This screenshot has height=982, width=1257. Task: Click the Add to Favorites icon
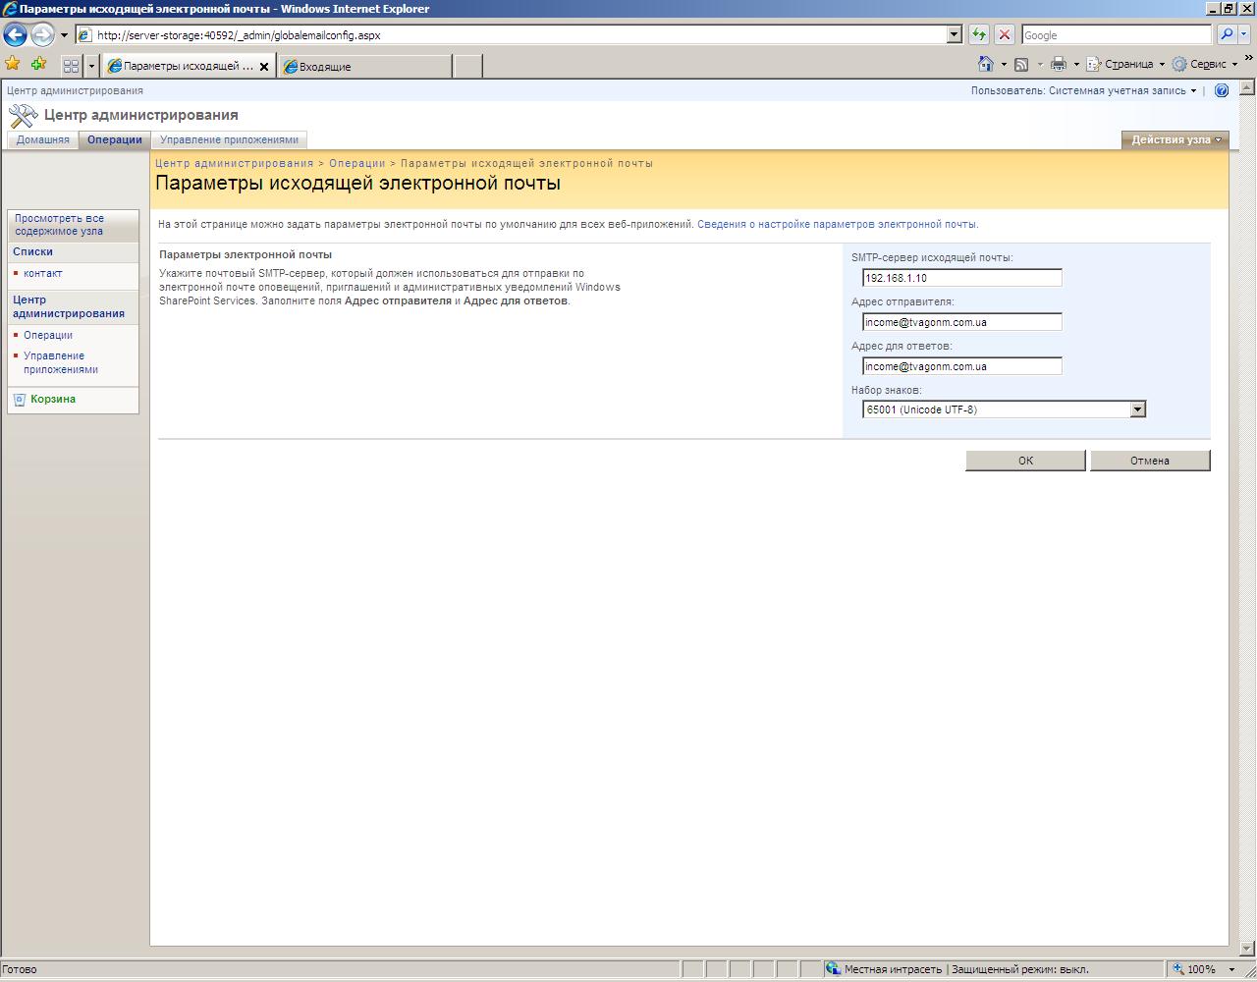38,65
